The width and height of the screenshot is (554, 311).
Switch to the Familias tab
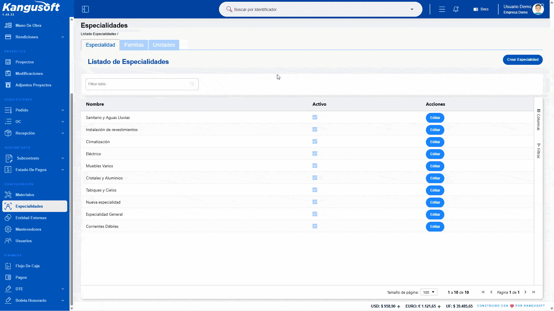pyautogui.click(x=134, y=45)
